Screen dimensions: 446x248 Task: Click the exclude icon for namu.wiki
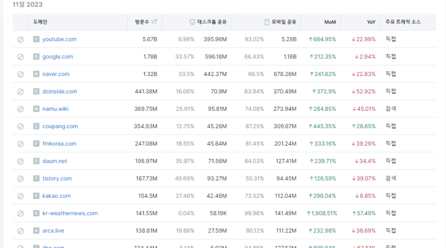pos(20,109)
